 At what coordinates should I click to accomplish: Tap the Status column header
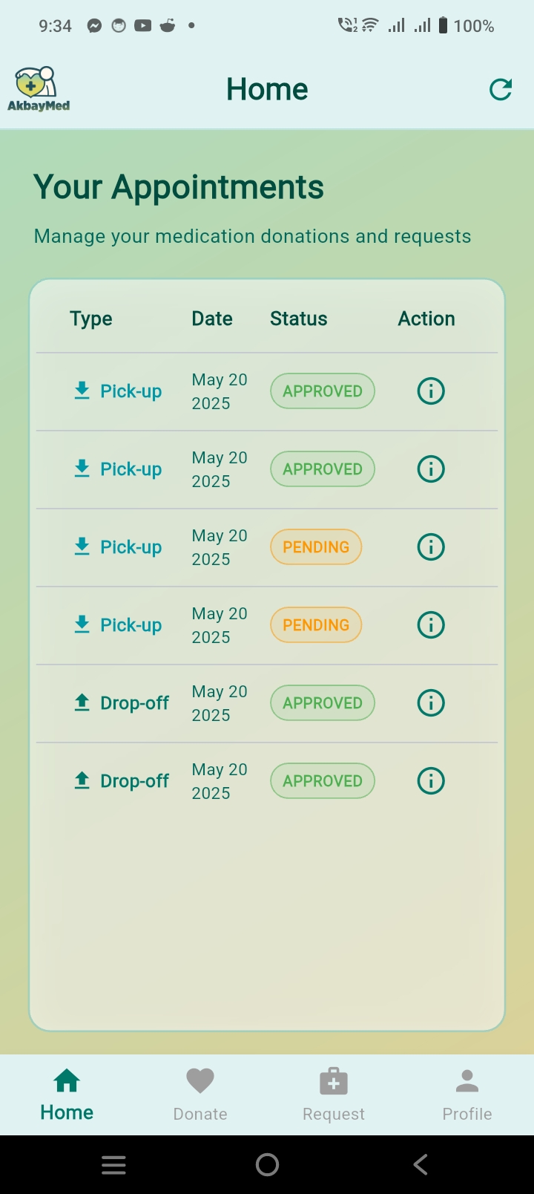[x=298, y=319]
